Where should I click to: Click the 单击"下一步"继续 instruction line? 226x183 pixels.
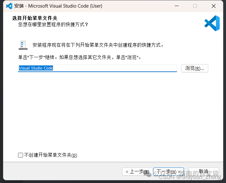point(79,57)
